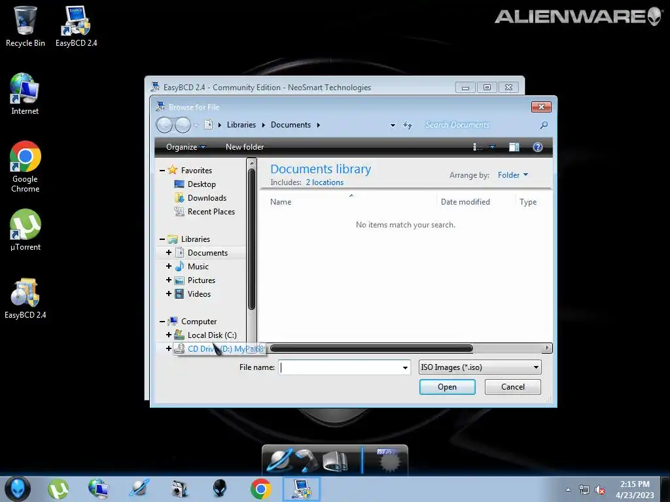
Task: Expand the Music library node
Action: click(169, 267)
